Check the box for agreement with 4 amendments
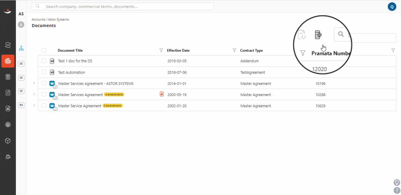The height and width of the screenshot is (195, 401). click(44, 94)
